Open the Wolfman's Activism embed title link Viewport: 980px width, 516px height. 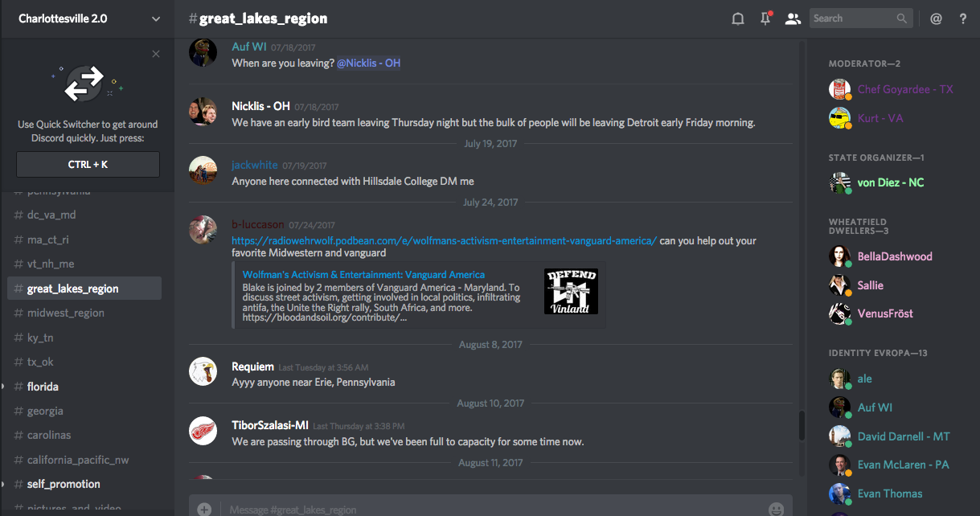pos(363,274)
